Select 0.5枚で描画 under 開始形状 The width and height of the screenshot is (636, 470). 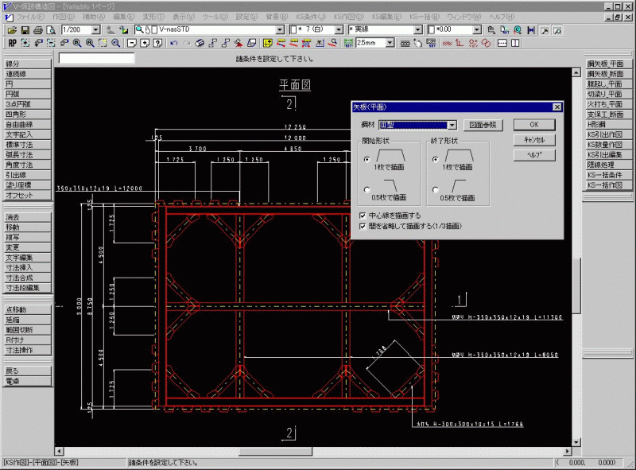pos(366,189)
